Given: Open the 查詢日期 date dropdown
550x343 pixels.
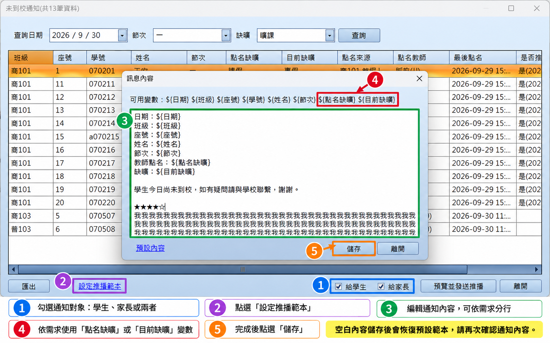Looking at the screenshot, I should [122, 35].
